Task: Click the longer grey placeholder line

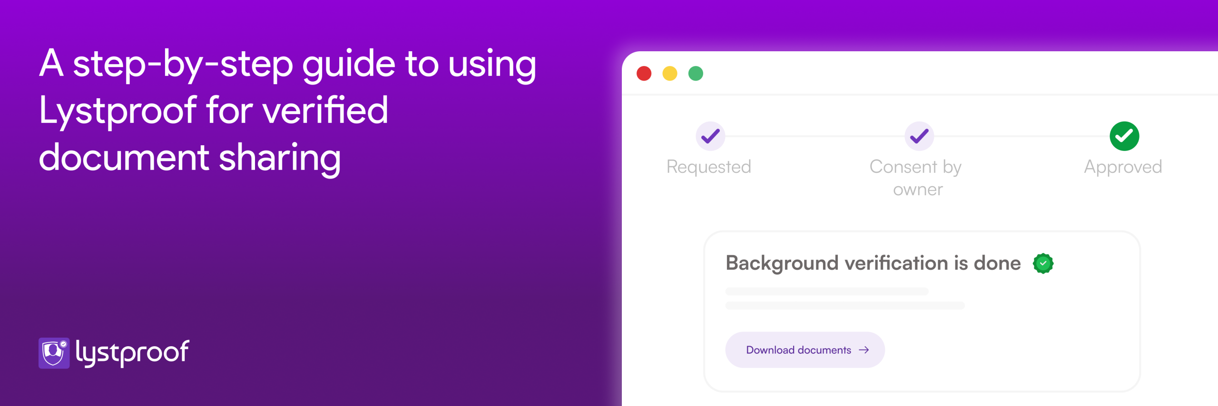Action: pos(845,305)
